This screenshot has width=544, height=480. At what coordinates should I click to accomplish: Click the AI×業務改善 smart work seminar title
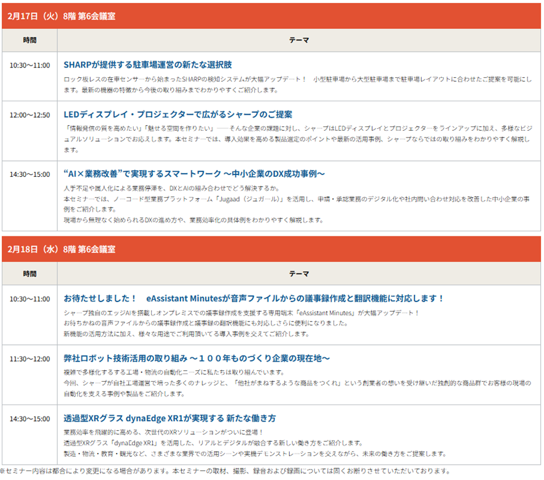[194, 174]
